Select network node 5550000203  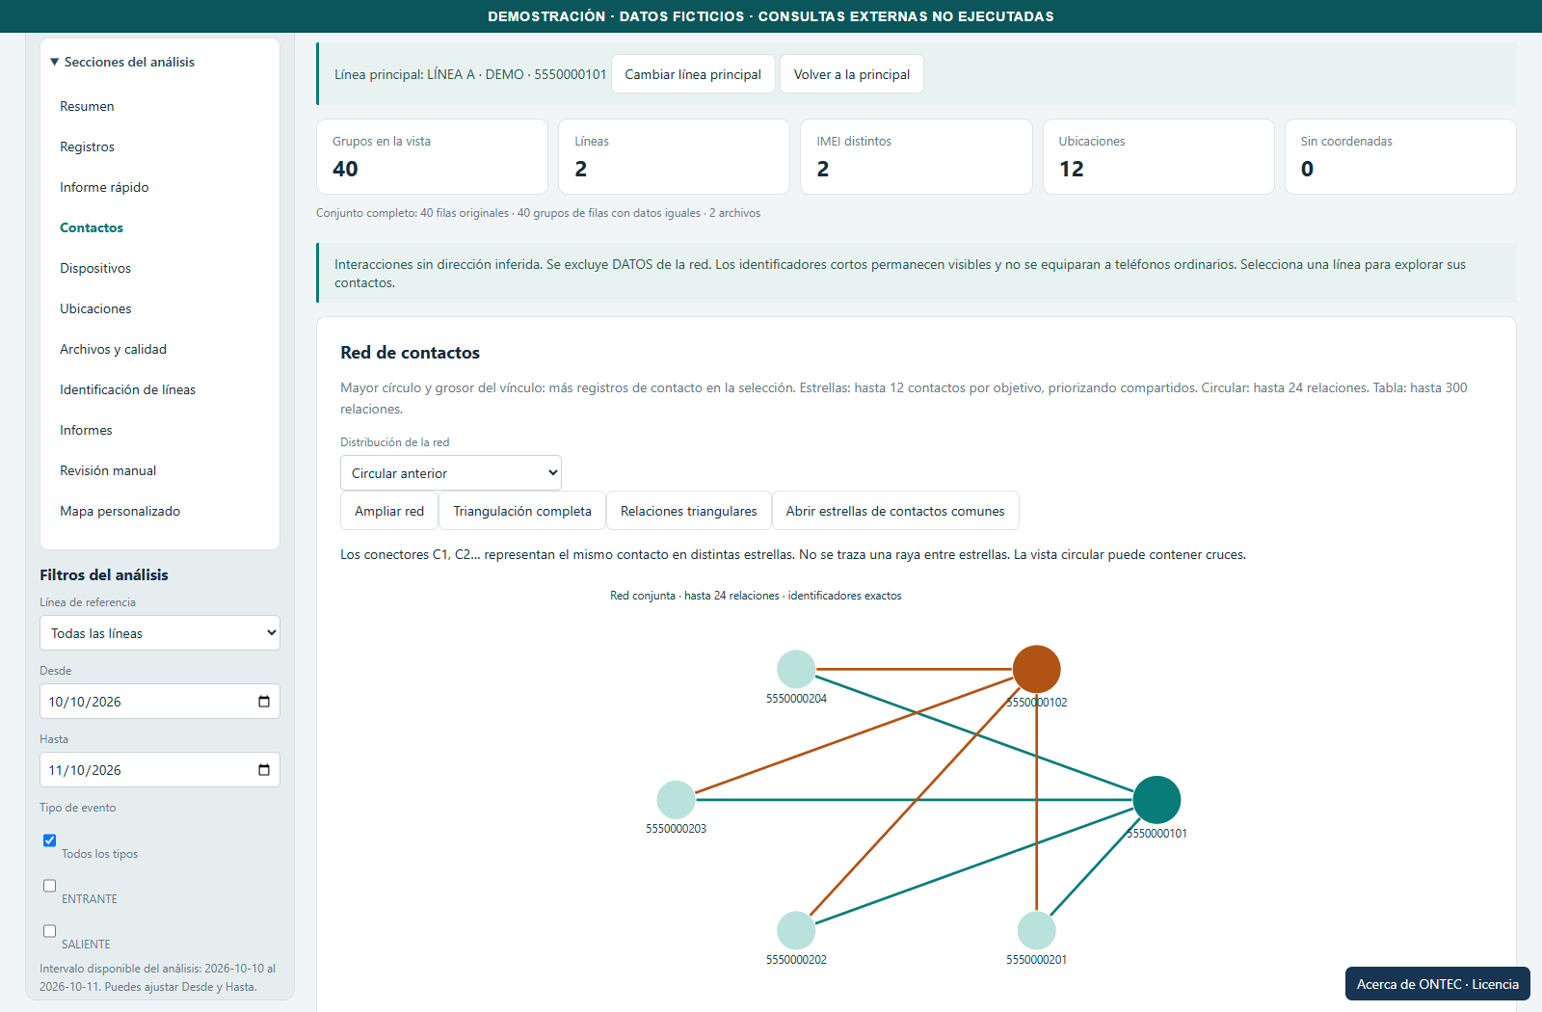coord(677,800)
